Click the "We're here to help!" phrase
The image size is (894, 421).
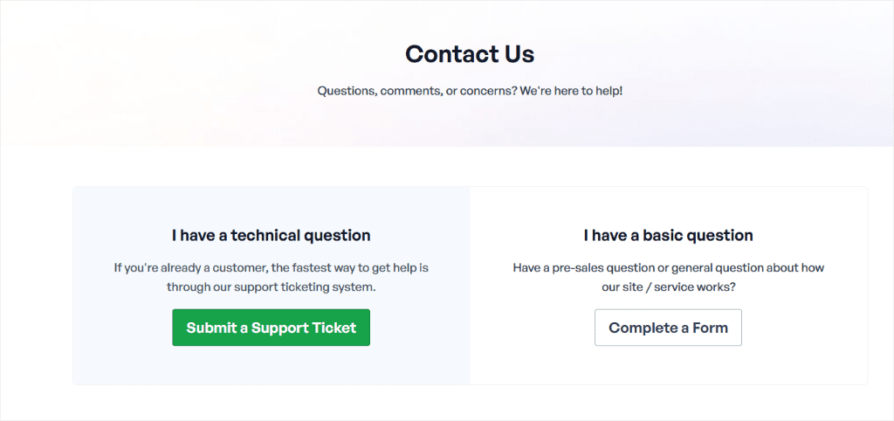point(571,91)
